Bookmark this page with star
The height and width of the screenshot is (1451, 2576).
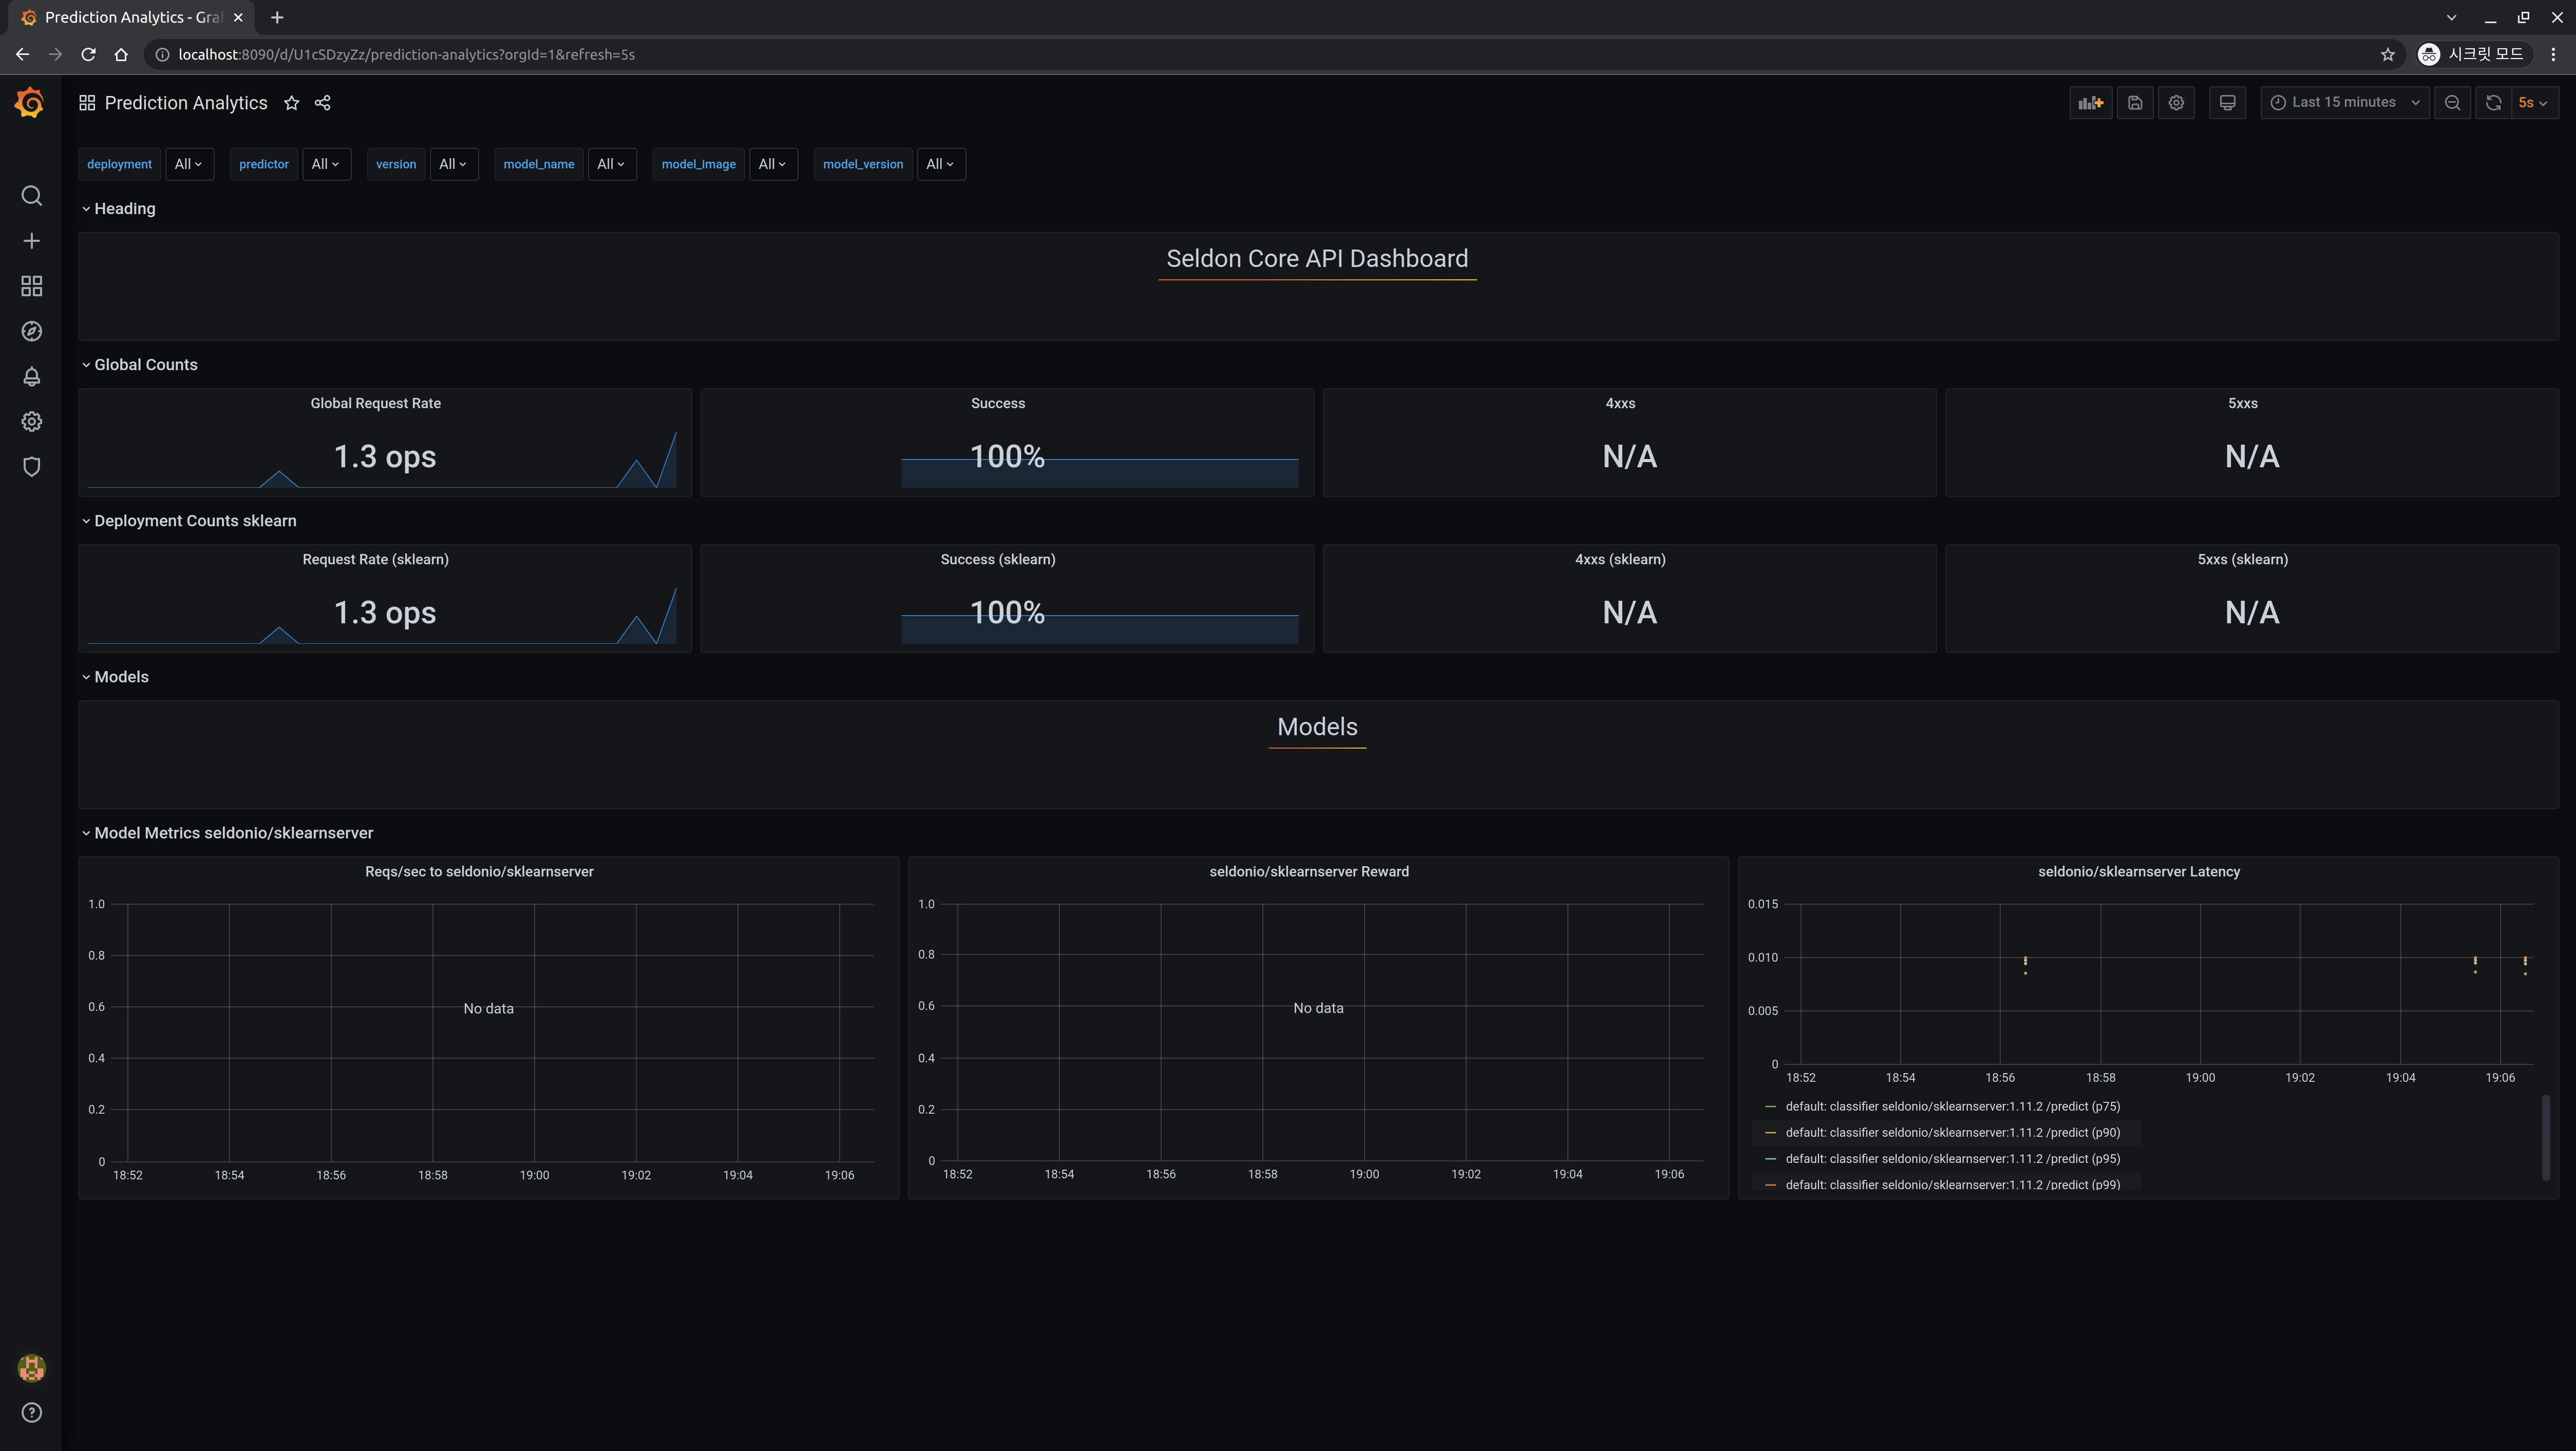(x=2387, y=54)
